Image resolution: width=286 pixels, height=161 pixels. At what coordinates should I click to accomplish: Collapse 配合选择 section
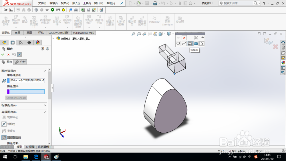pos(45,71)
